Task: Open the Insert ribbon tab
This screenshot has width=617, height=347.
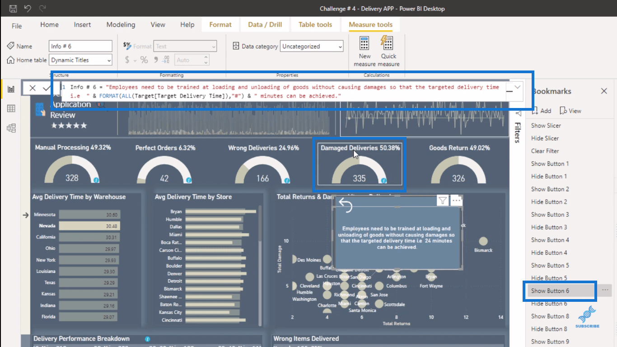Action: click(82, 25)
